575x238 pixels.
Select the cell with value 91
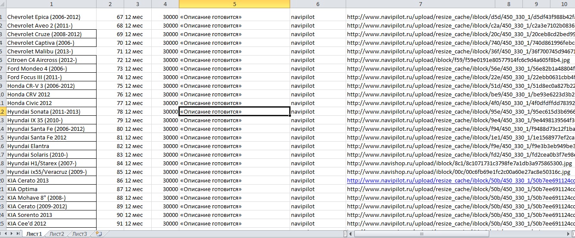tap(110, 223)
